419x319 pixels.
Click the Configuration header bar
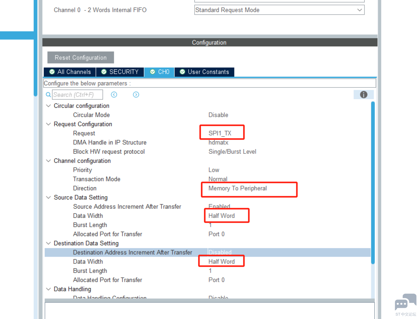point(210,42)
